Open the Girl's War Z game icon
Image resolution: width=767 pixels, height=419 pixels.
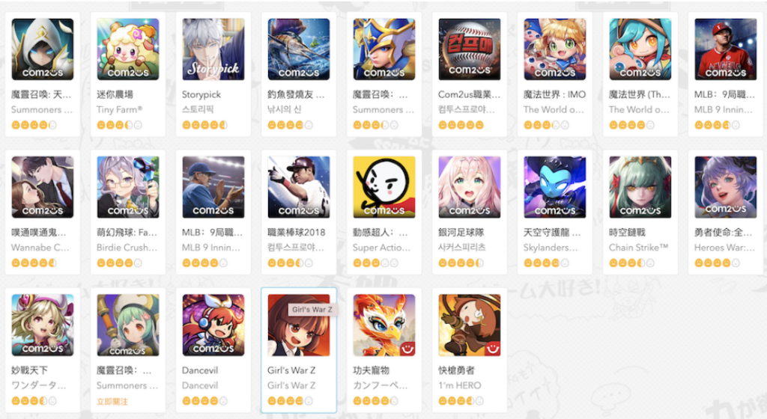click(x=298, y=325)
